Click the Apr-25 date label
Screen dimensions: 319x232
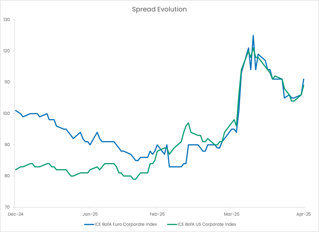pyautogui.click(x=303, y=213)
